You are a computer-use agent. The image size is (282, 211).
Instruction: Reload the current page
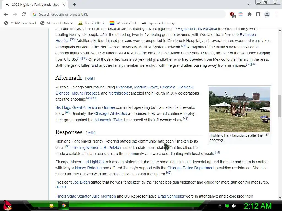[x=24, y=14]
